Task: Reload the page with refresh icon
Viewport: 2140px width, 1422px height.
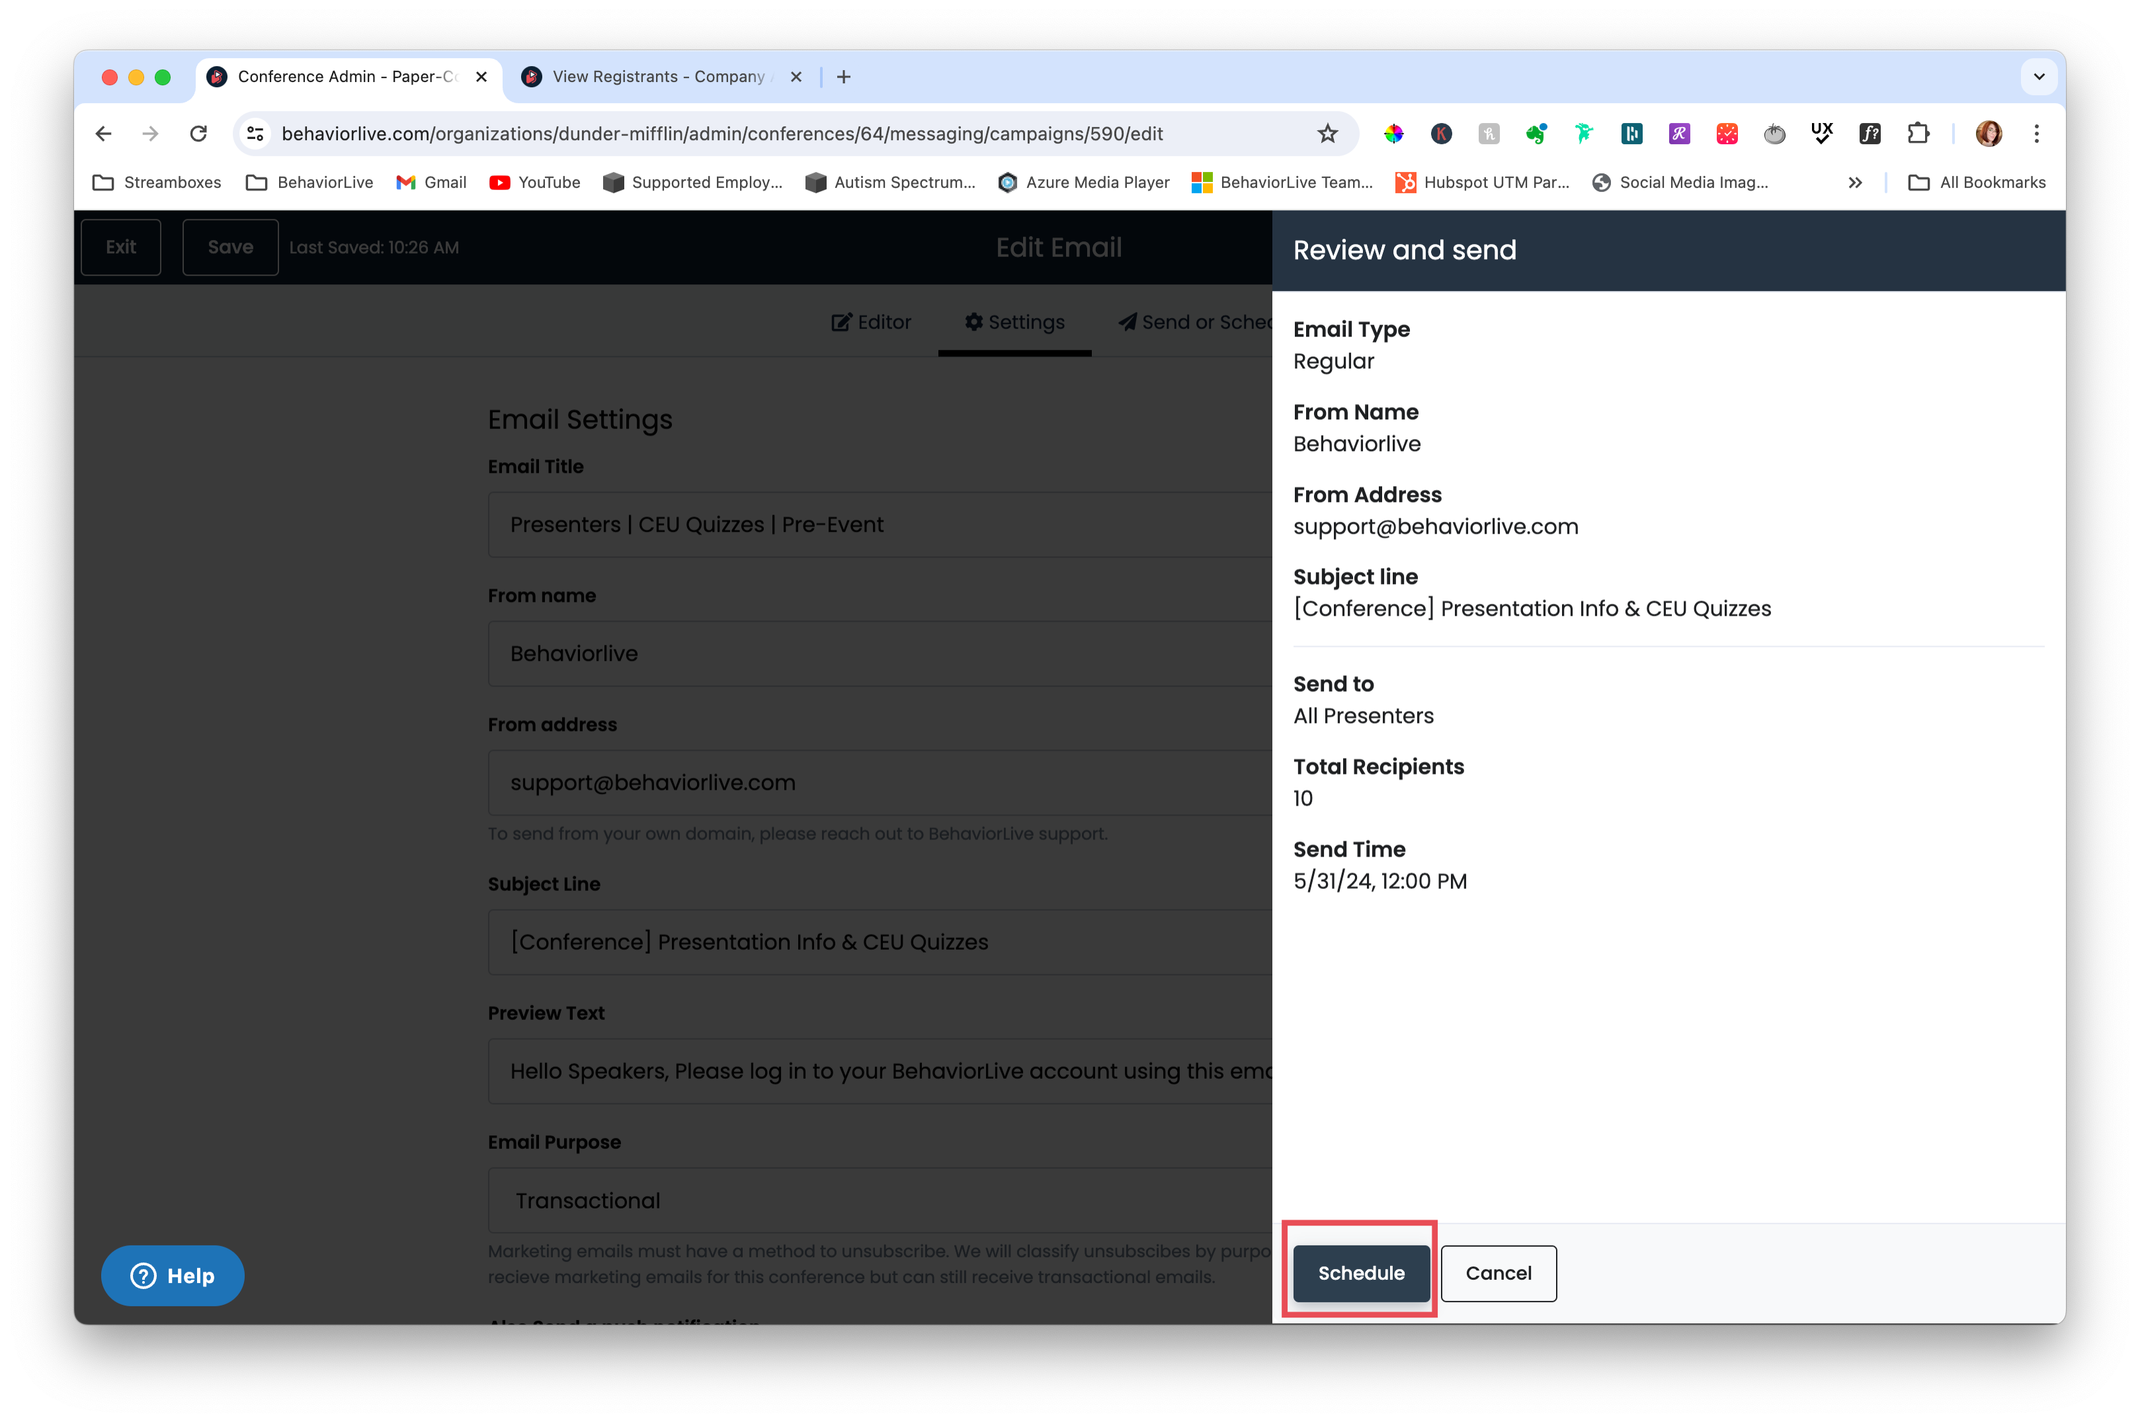Action: pyautogui.click(x=198, y=134)
